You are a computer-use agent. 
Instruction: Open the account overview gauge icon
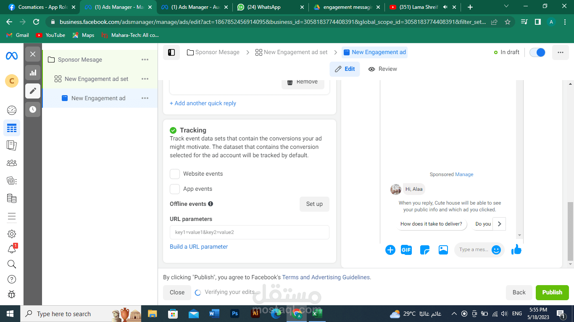pyautogui.click(x=12, y=110)
